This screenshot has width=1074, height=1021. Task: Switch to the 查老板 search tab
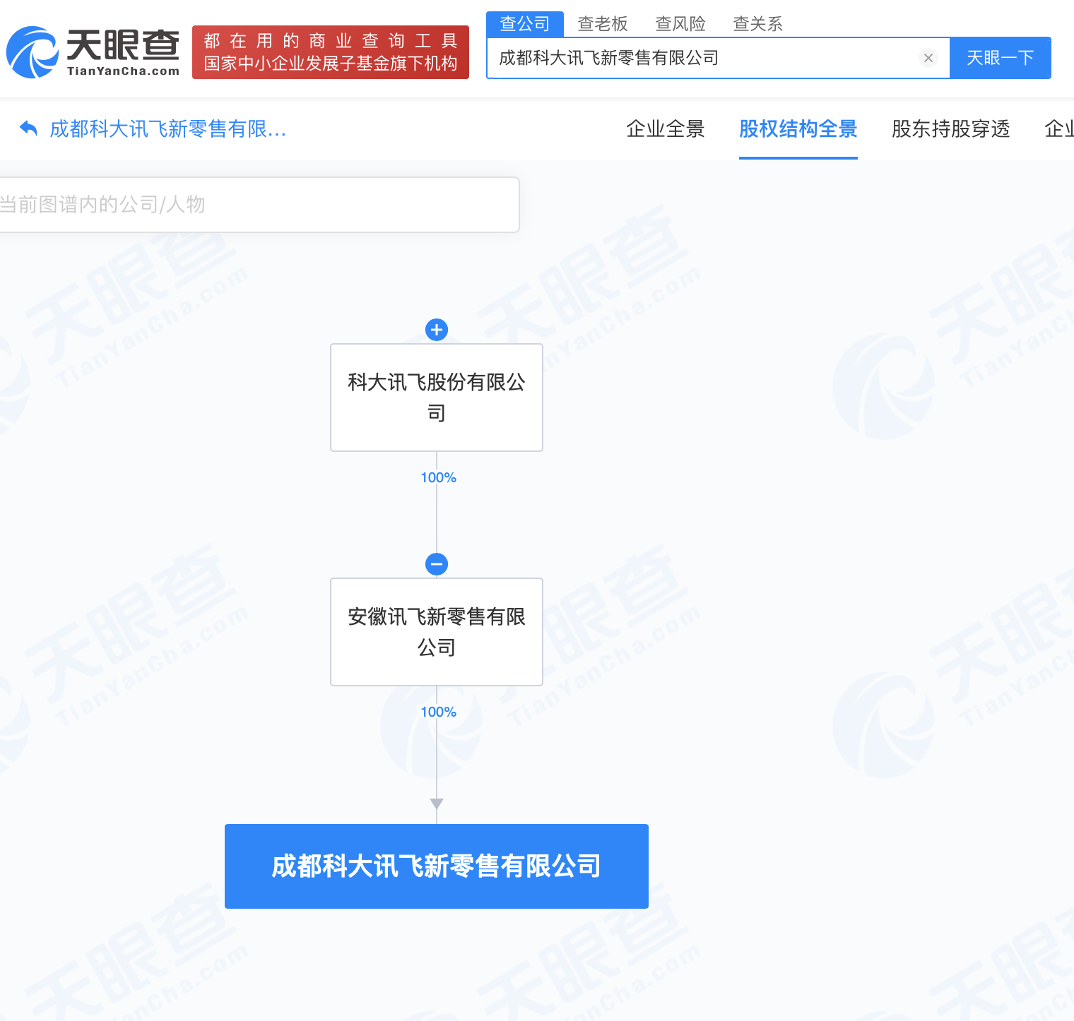coord(603,24)
